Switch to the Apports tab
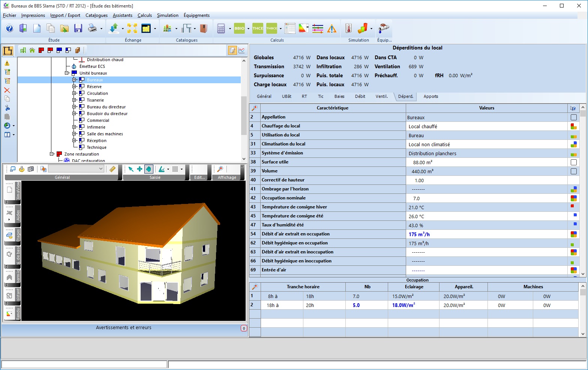 click(x=430, y=96)
